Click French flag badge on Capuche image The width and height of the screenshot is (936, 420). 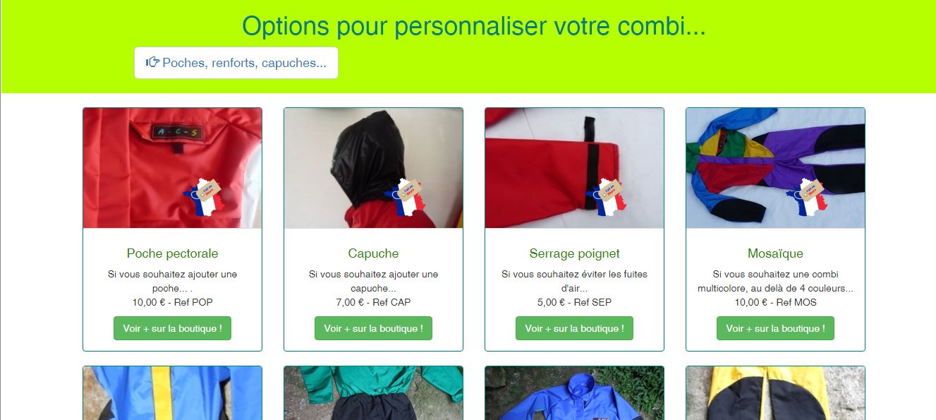(x=405, y=198)
